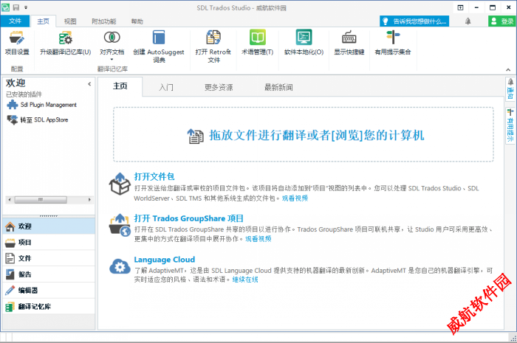Open the 附加功能 ribbon tab
The height and width of the screenshot is (343, 517).
[x=104, y=21]
